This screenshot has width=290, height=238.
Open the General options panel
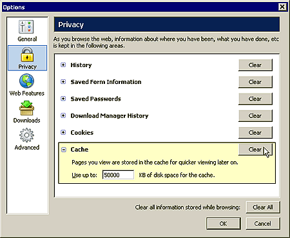(x=27, y=31)
